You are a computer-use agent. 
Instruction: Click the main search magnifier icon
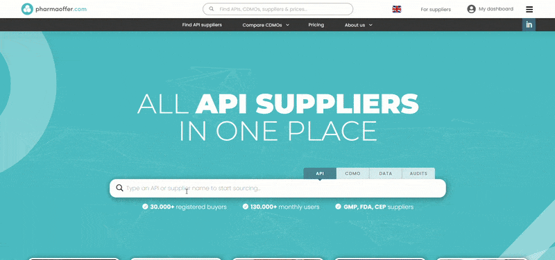click(119, 188)
